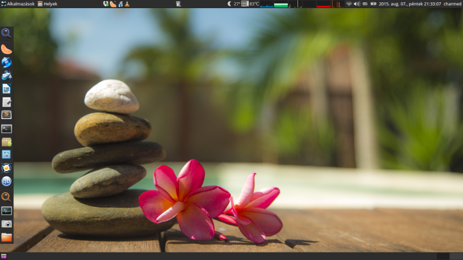Launch the blue globe web browser
The width and height of the screenshot is (463, 260).
pos(6,62)
